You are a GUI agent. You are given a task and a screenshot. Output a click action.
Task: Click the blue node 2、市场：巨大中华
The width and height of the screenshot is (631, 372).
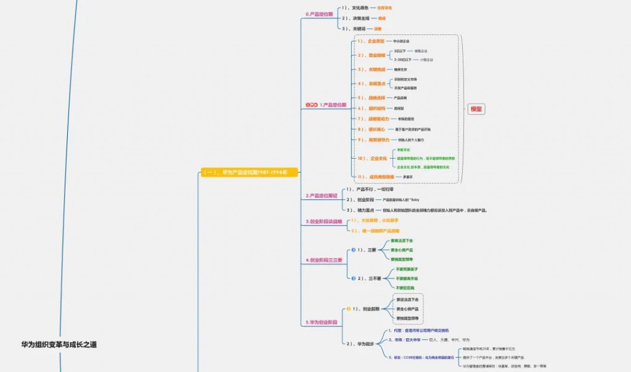[404, 340]
